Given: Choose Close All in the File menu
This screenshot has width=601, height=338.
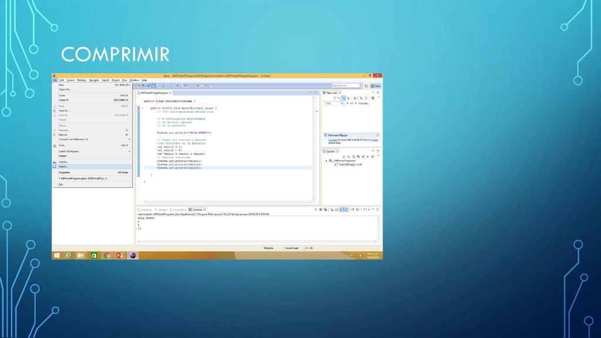Looking at the screenshot, I should (x=92, y=100).
